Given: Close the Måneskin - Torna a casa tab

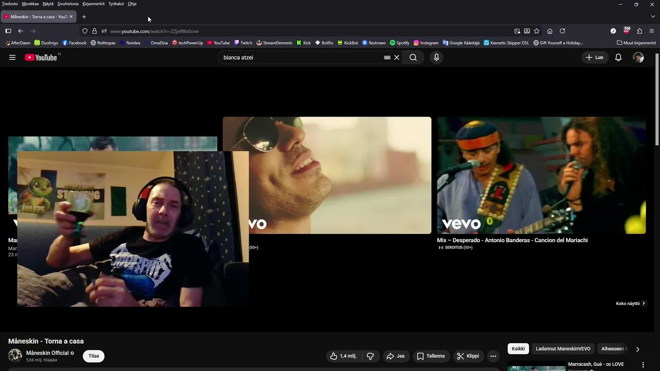Looking at the screenshot, I should pyautogui.click(x=71, y=16).
